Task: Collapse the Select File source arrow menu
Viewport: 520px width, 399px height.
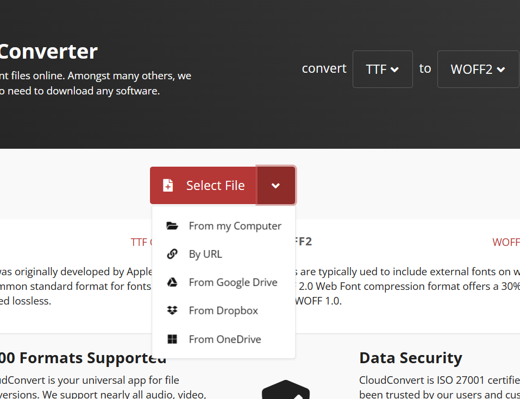Action: click(x=276, y=186)
